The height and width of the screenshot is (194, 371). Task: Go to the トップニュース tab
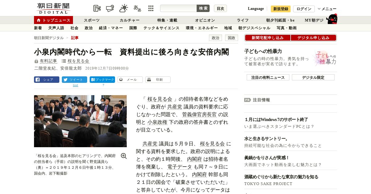coord(53,20)
